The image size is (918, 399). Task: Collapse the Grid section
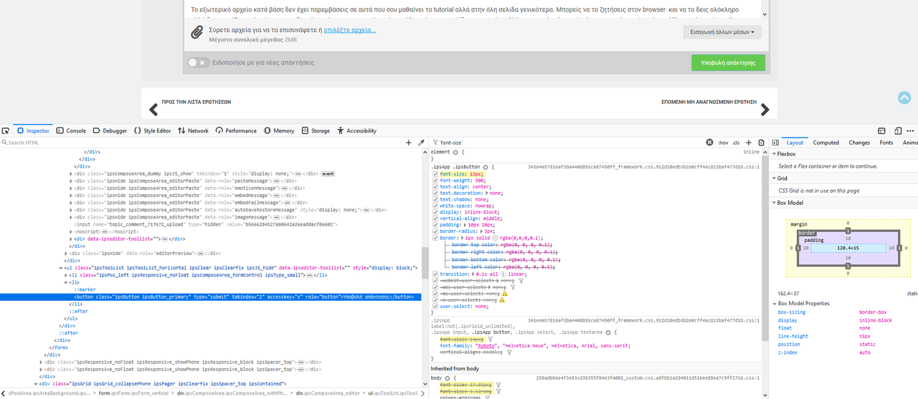(x=775, y=178)
